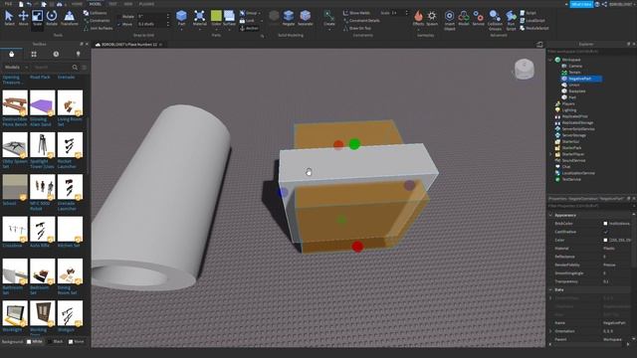Click the view selector cube gizmo
The height and width of the screenshot is (358, 637).
525,69
